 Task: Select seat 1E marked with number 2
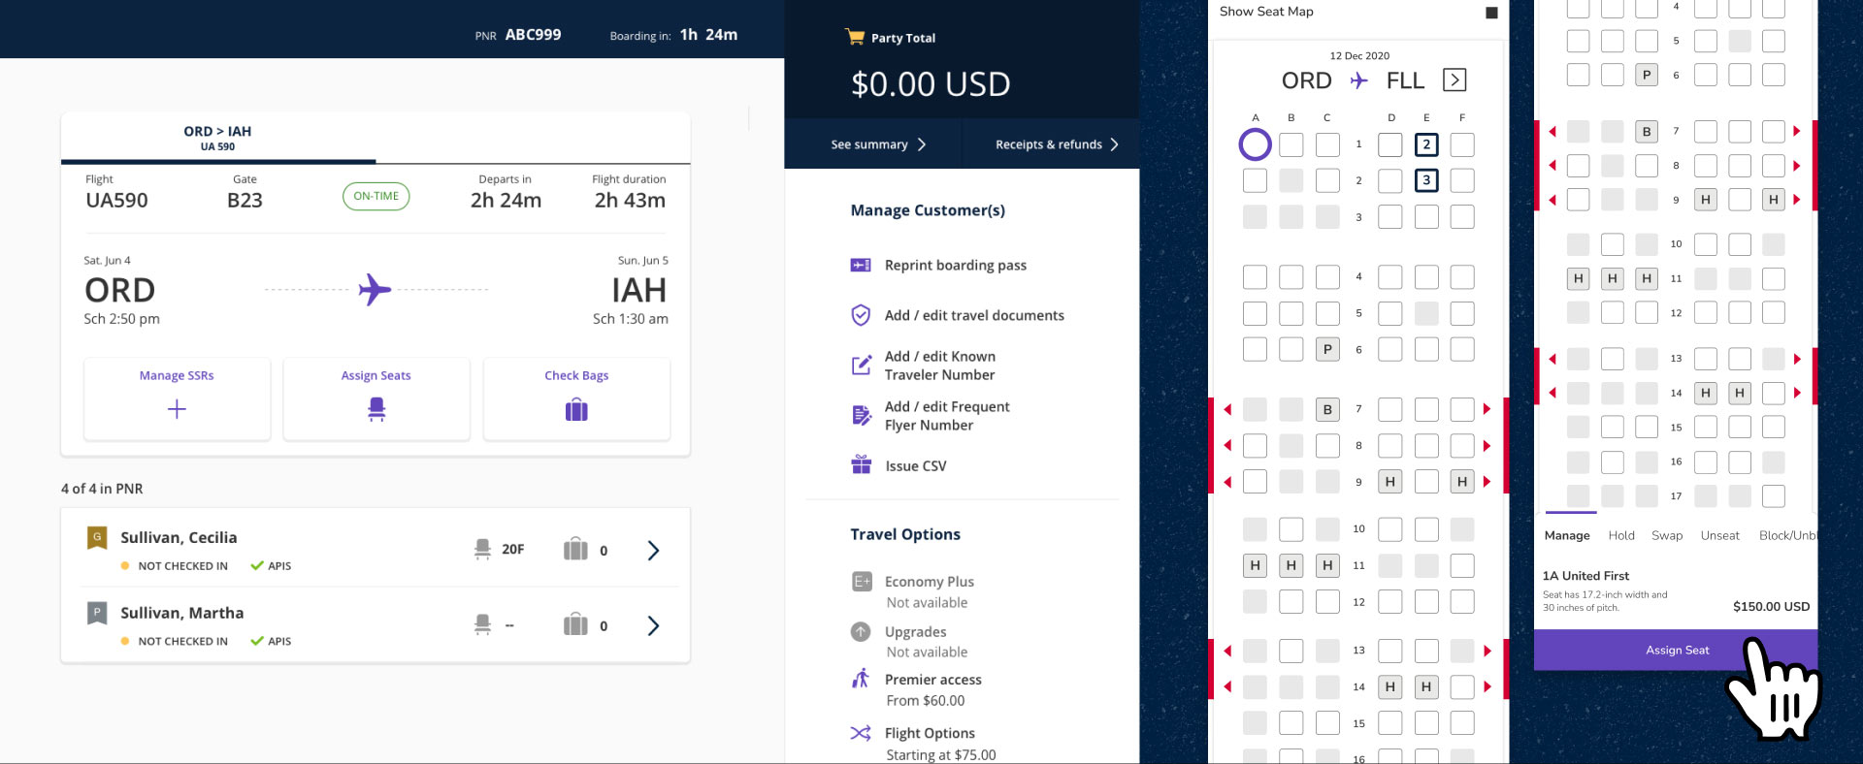coord(1426,144)
